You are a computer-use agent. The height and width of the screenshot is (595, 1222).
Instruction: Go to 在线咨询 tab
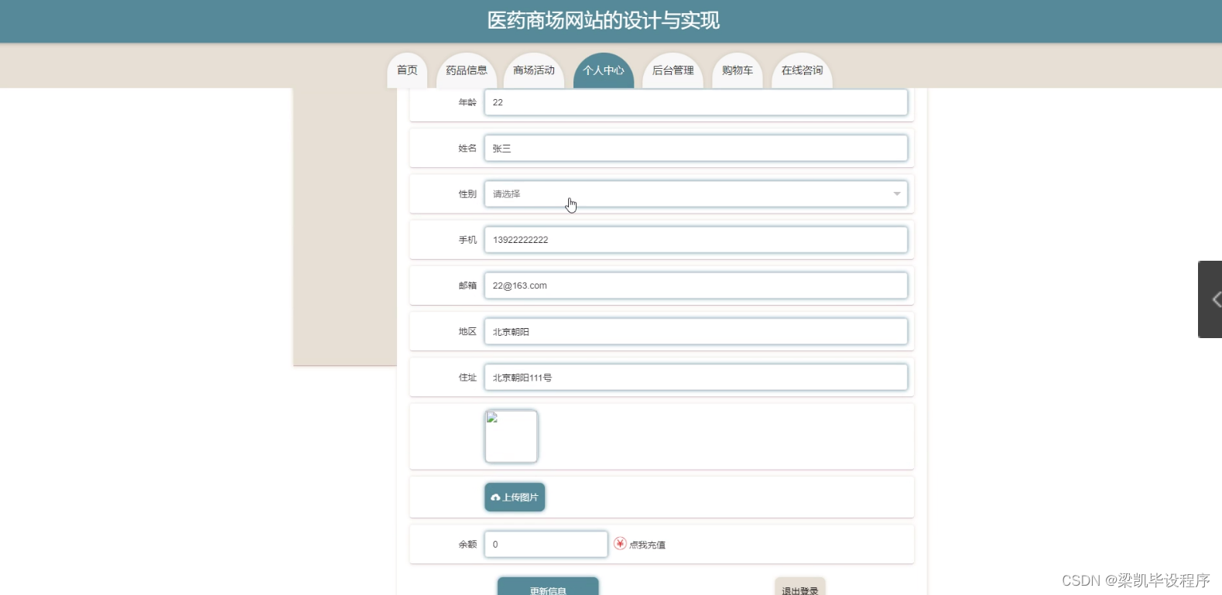pos(803,70)
